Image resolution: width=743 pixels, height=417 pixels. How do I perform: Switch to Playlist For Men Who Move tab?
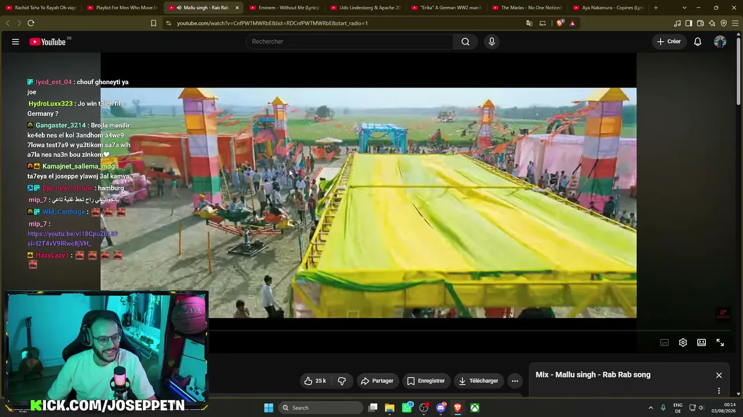(x=122, y=8)
